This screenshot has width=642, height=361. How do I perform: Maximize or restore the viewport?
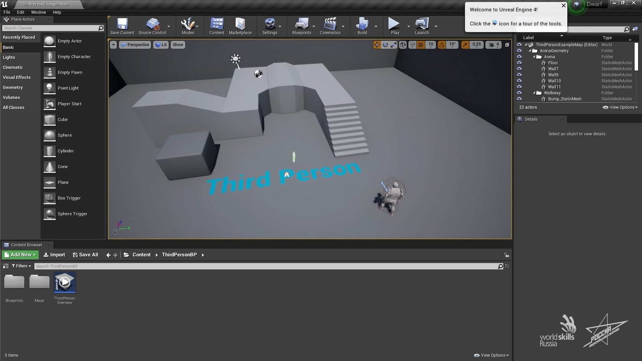507,45
